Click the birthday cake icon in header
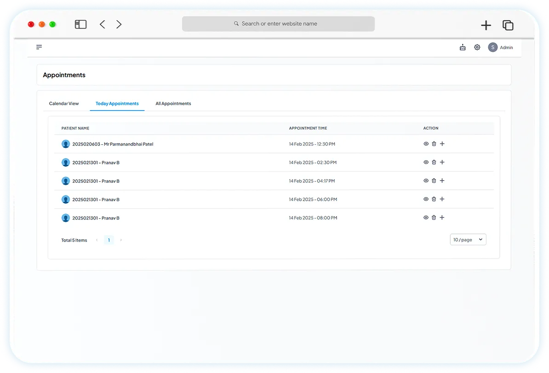 463,47
